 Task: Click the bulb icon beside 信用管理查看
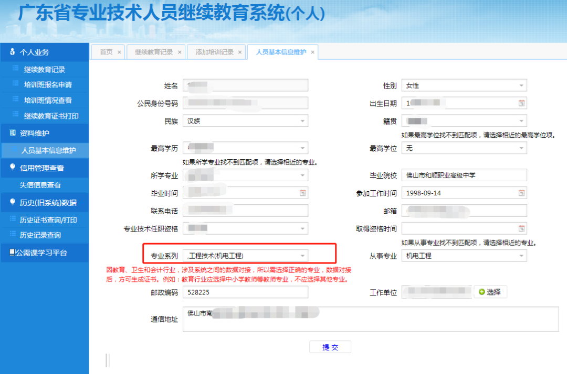tap(12, 167)
